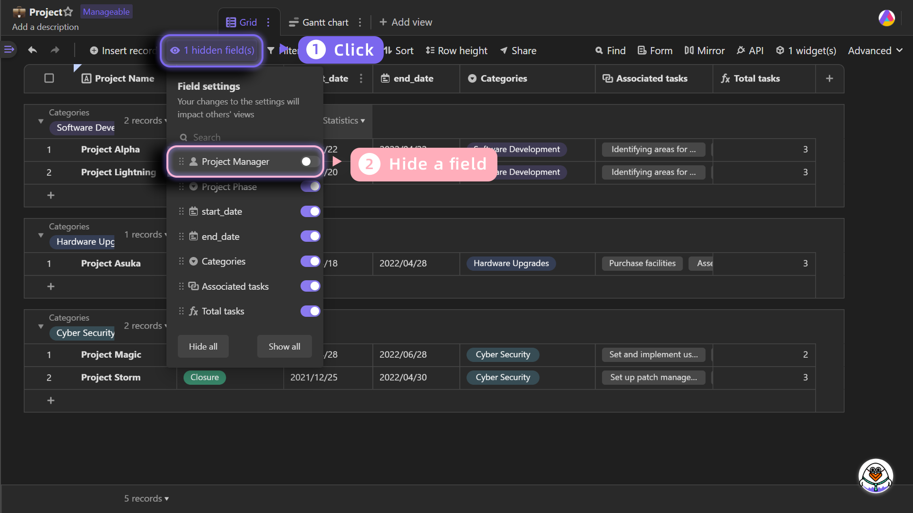Grab drag handle of start_date field
The image size is (913, 513).
click(x=181, y=211)
